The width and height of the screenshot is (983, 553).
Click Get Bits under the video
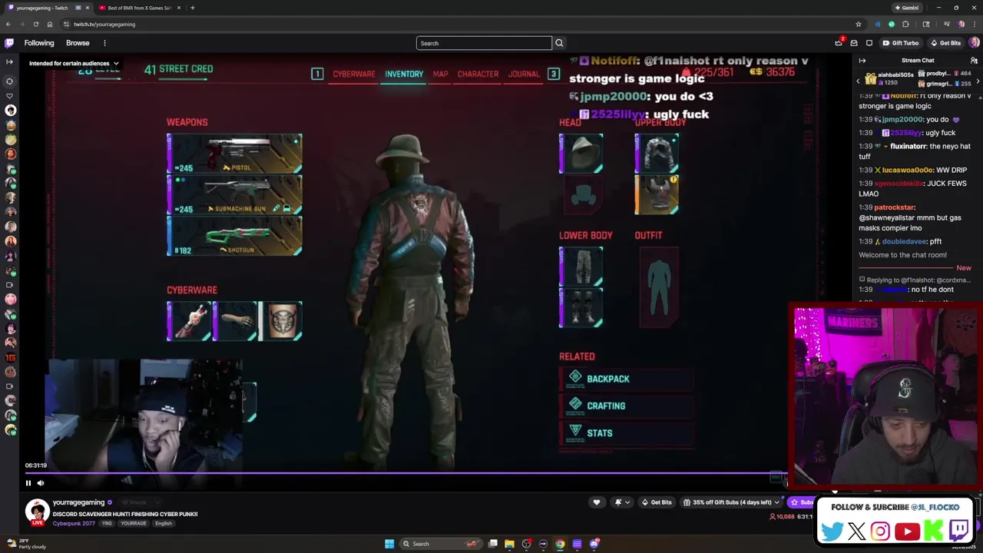[x=657, y=502]
